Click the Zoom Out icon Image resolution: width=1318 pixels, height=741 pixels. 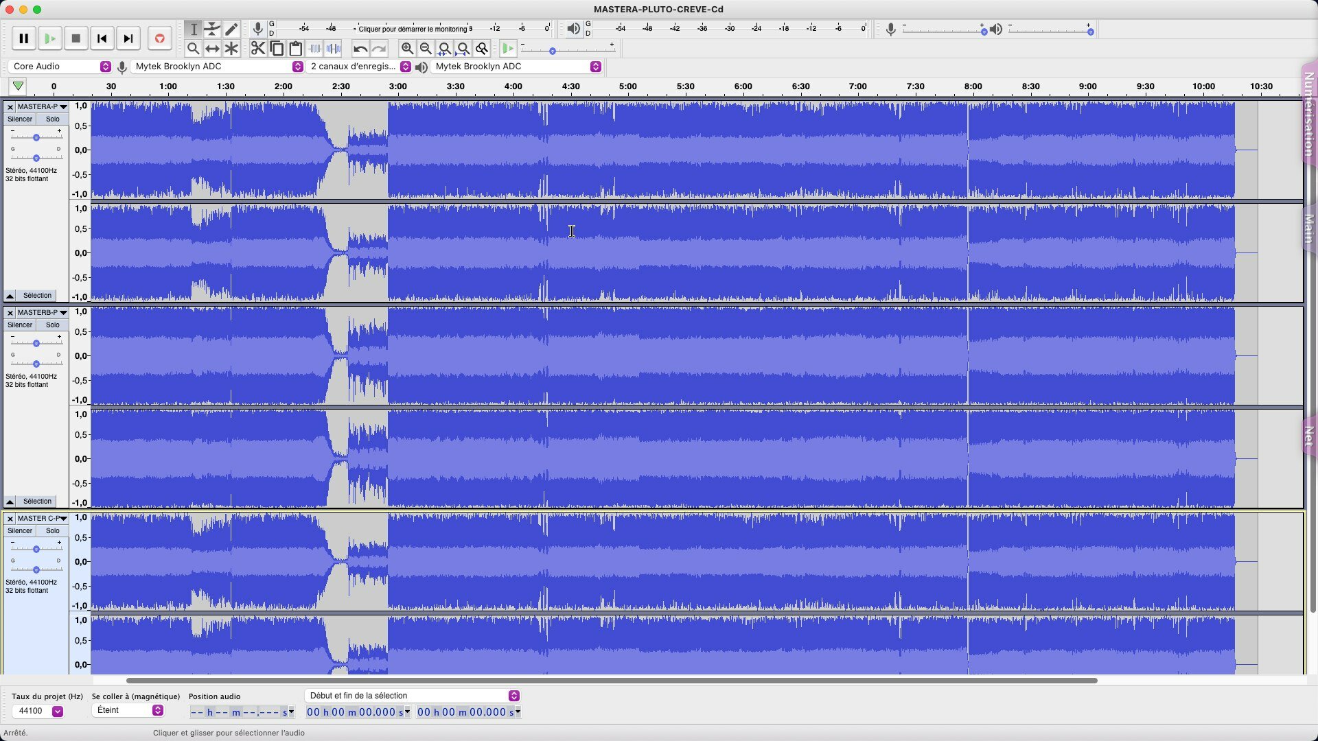coord(426,48)
